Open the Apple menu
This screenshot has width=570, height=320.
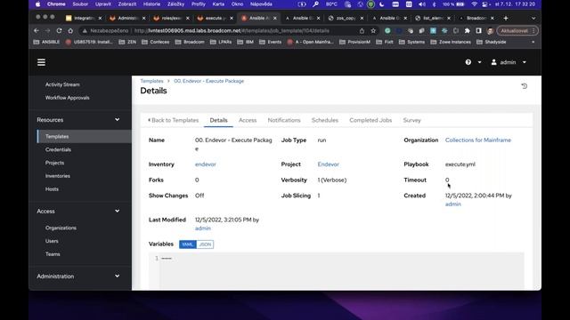[37, 4]
